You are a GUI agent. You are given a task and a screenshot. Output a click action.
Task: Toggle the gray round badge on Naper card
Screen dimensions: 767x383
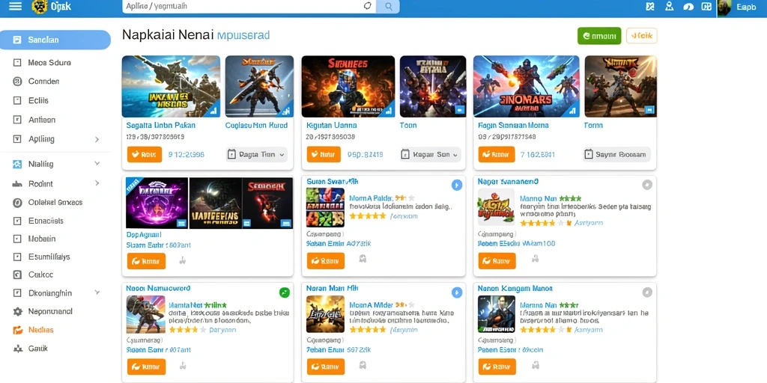tap(647, 185)
